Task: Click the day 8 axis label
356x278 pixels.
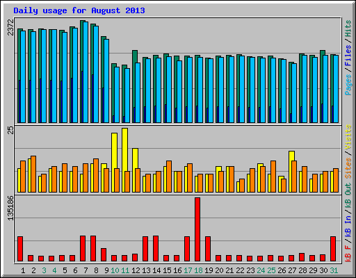Action: (x=96, y=270)
